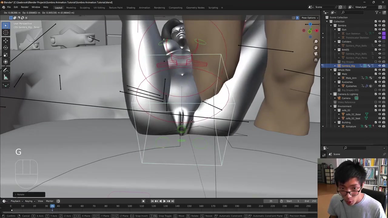
Task: Click the viewport pan hand icon
Action: coord(316,48)
